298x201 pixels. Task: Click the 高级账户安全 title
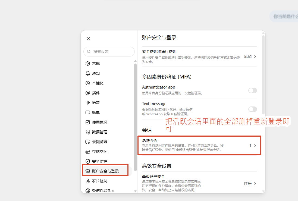pos(153,177)
